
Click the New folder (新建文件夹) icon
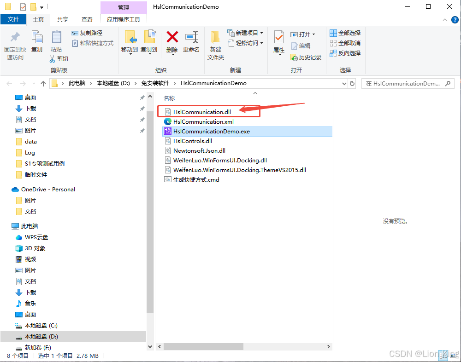pos(215,38)
